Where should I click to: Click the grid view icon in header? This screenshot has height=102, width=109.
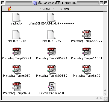(x=4, y=9)
